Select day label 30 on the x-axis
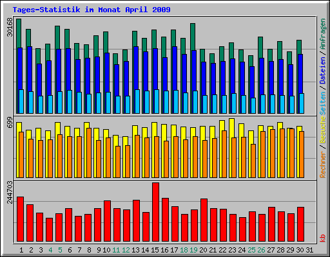The image size is (330, 257). [300, 250]
